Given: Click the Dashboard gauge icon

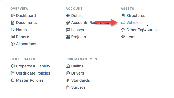Looking at the screenshot, I should pyautogui.click(x=13, y=16).
